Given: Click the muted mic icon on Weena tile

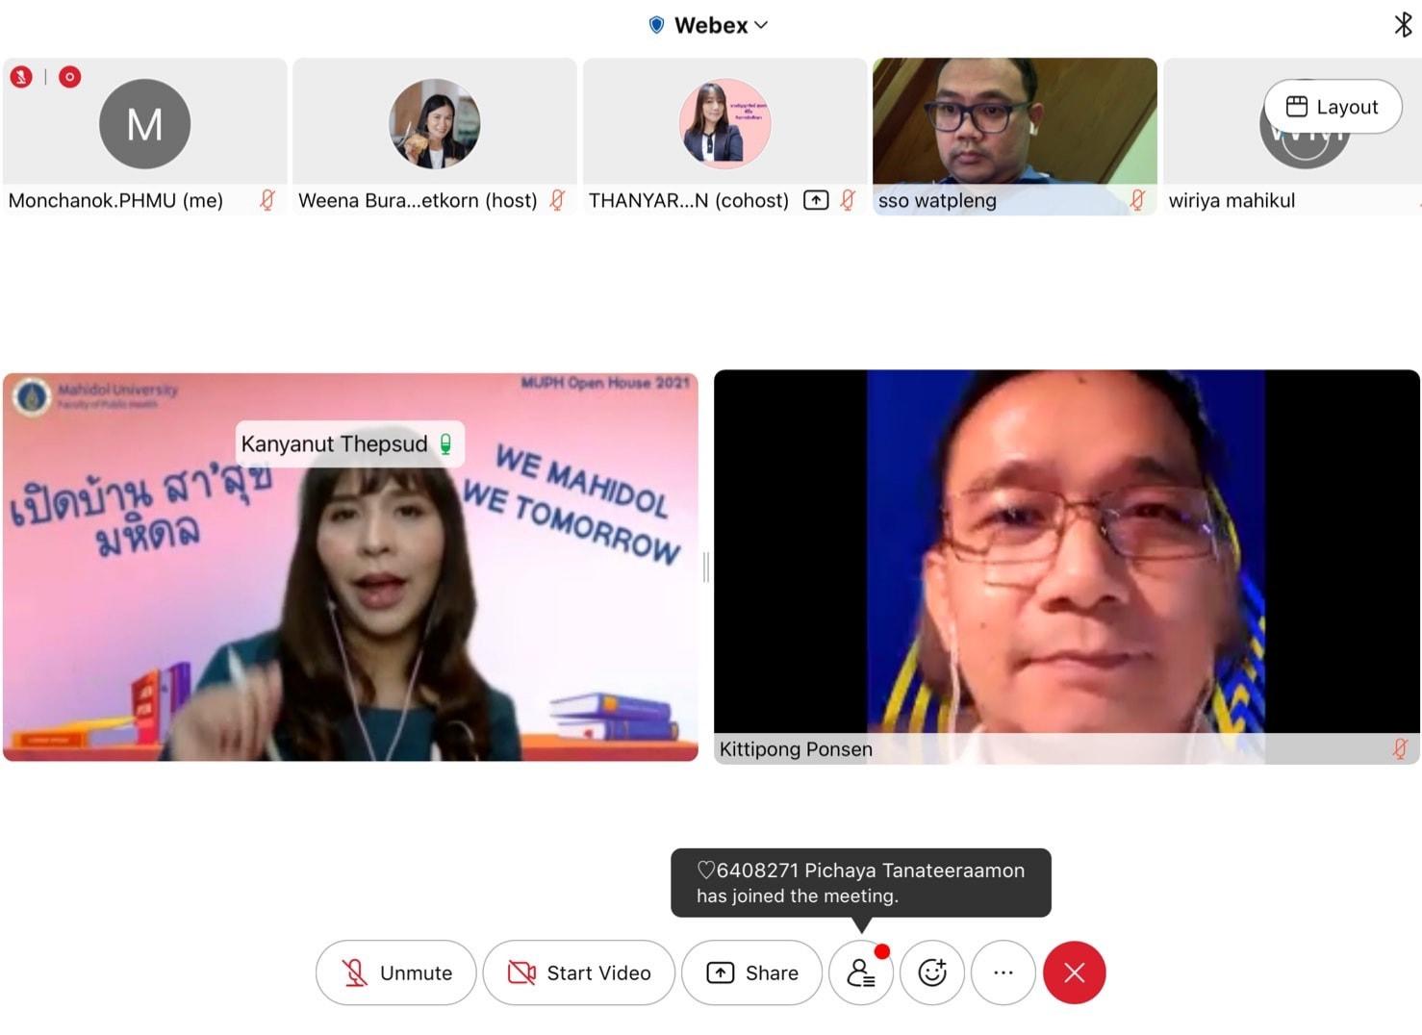Looking at the screenshot, I should pyautogui.click(x=557, y=200).
